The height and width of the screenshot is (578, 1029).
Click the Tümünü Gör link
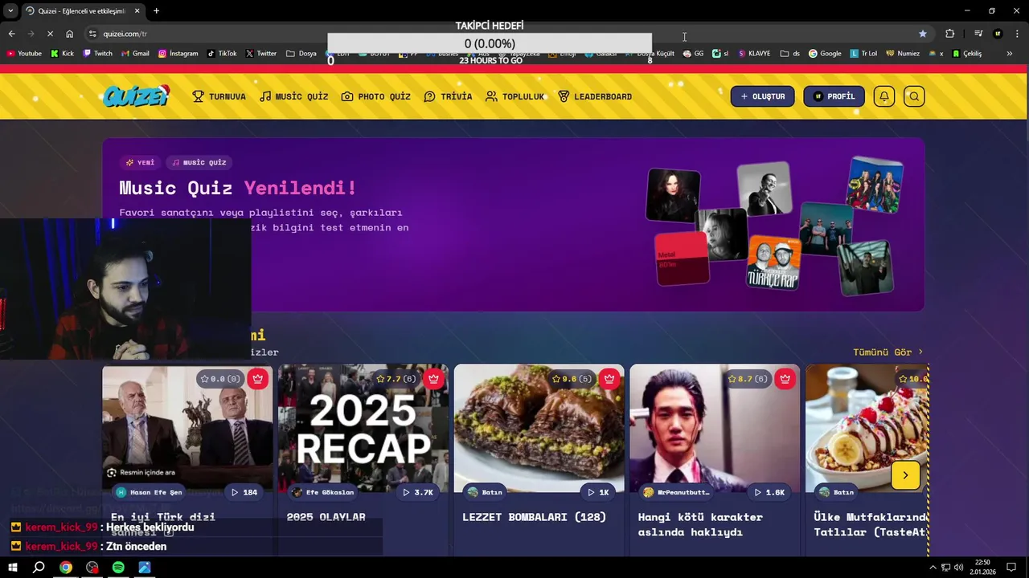point(888,352)
